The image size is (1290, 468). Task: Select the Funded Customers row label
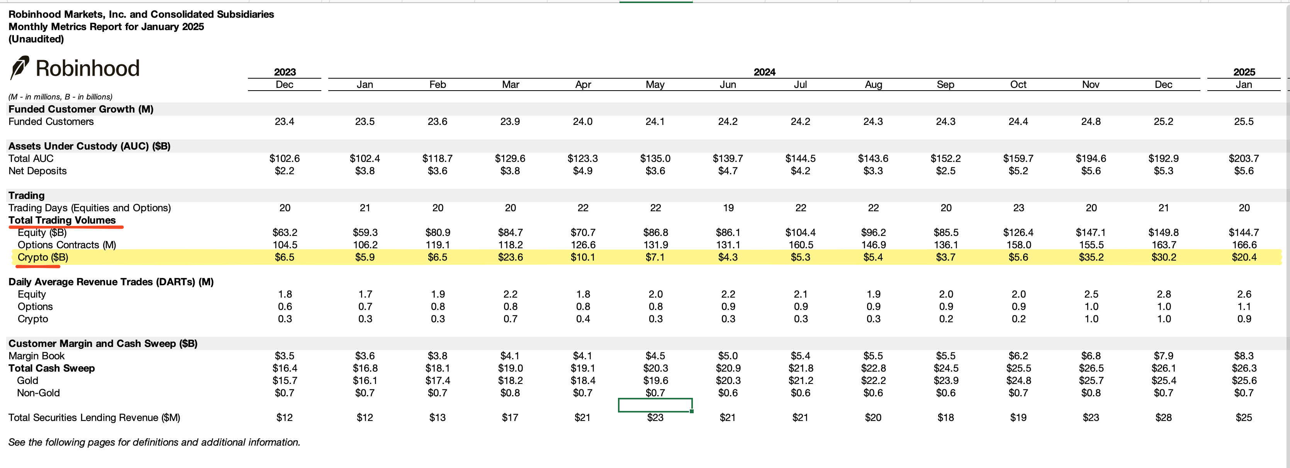click(x=51, y=121)
